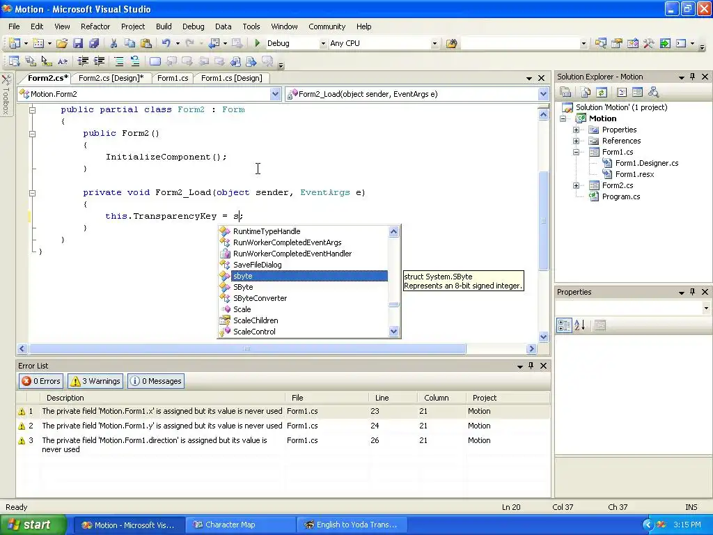Sort the Error List by Description column
This screenshot has height=535, width=713.
(x=163, y=398)
